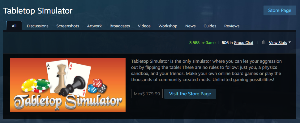Open the Broadcasts tab
The width and height of the screenshot is (300, 123).
coord(120,26)
